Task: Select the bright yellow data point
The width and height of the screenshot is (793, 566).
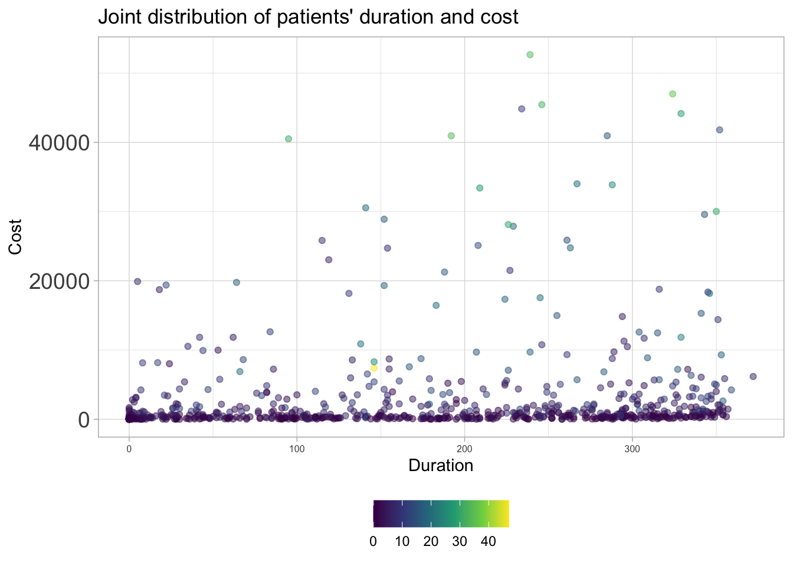Action: click(x=374, y=368)
